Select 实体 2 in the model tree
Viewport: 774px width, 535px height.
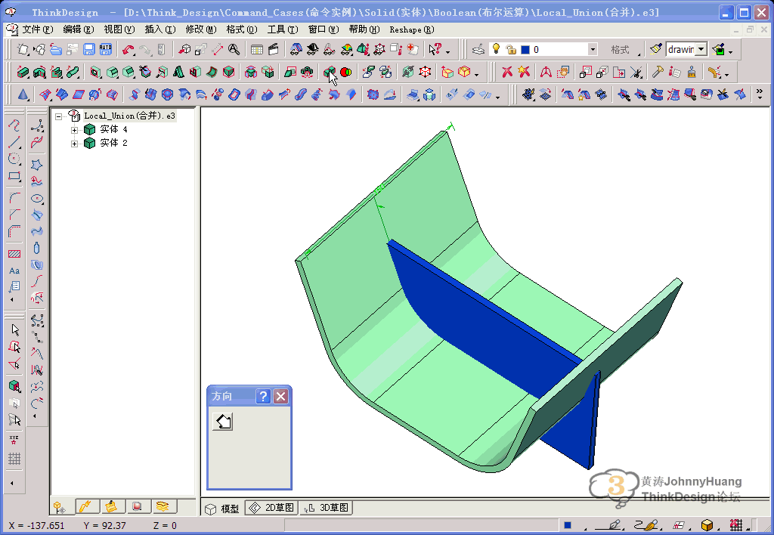[113, 143]
